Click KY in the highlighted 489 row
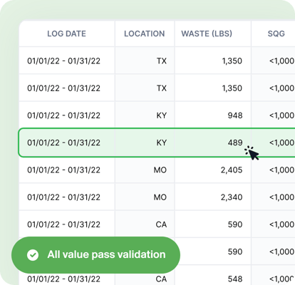This screenshot has height=285, width=295. coord(162,142)
